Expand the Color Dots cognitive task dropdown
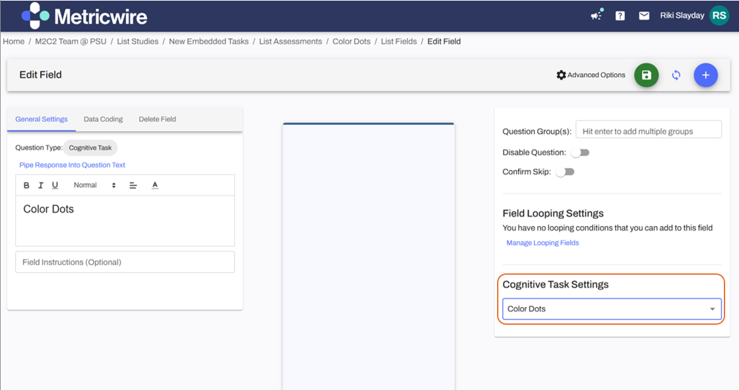The width and height of the screenshot is (739, 390). pyautogui.click(x=612, y=309)
